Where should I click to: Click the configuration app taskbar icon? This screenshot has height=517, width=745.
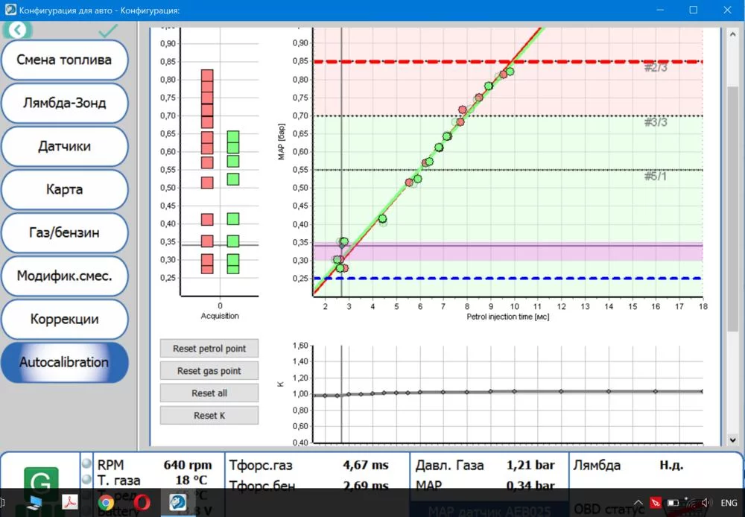(x=179, y=503)
